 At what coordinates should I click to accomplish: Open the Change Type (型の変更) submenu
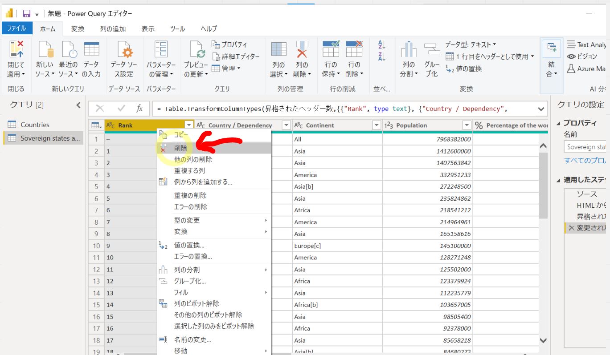(214, 220)
